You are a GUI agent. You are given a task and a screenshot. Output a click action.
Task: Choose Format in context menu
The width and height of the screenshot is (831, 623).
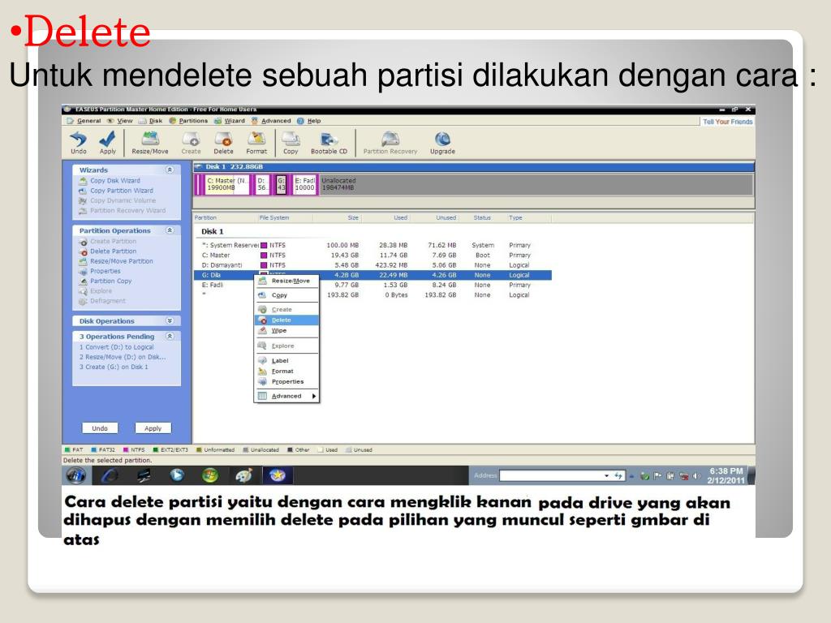click(x=286, y=372)
